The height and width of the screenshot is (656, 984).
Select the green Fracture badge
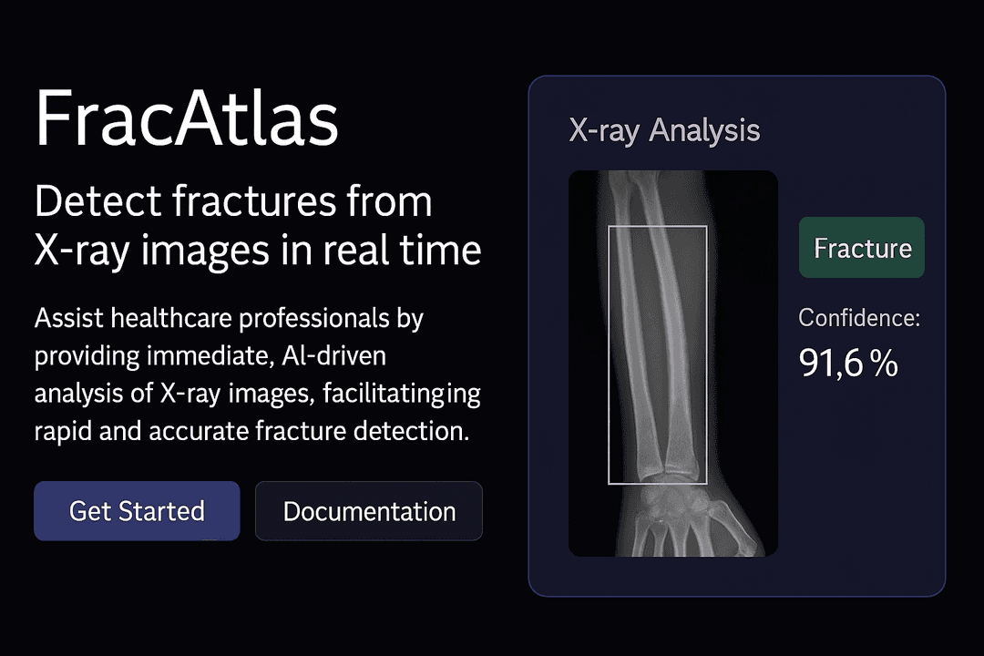862,247
